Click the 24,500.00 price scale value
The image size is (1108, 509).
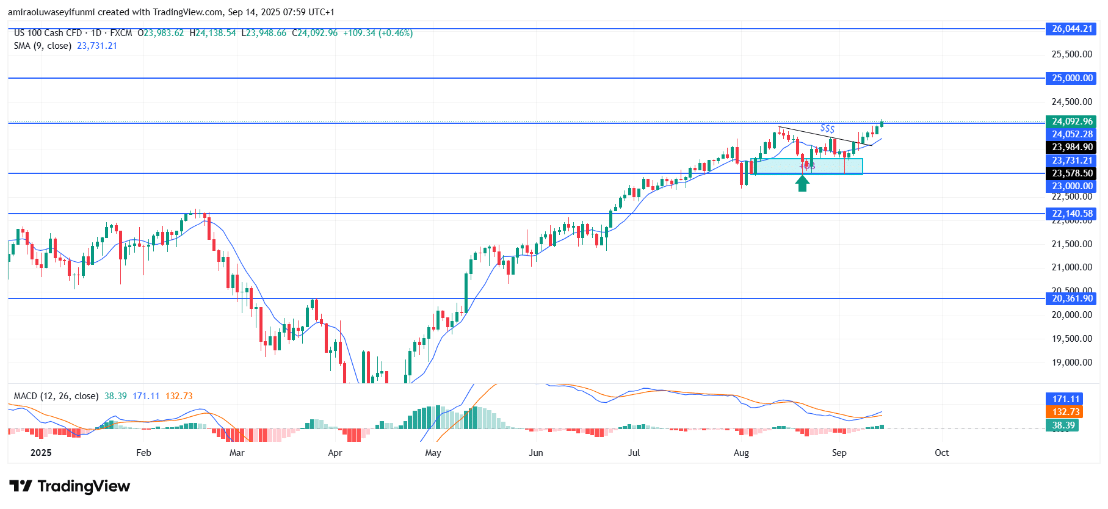[1071, 102]
